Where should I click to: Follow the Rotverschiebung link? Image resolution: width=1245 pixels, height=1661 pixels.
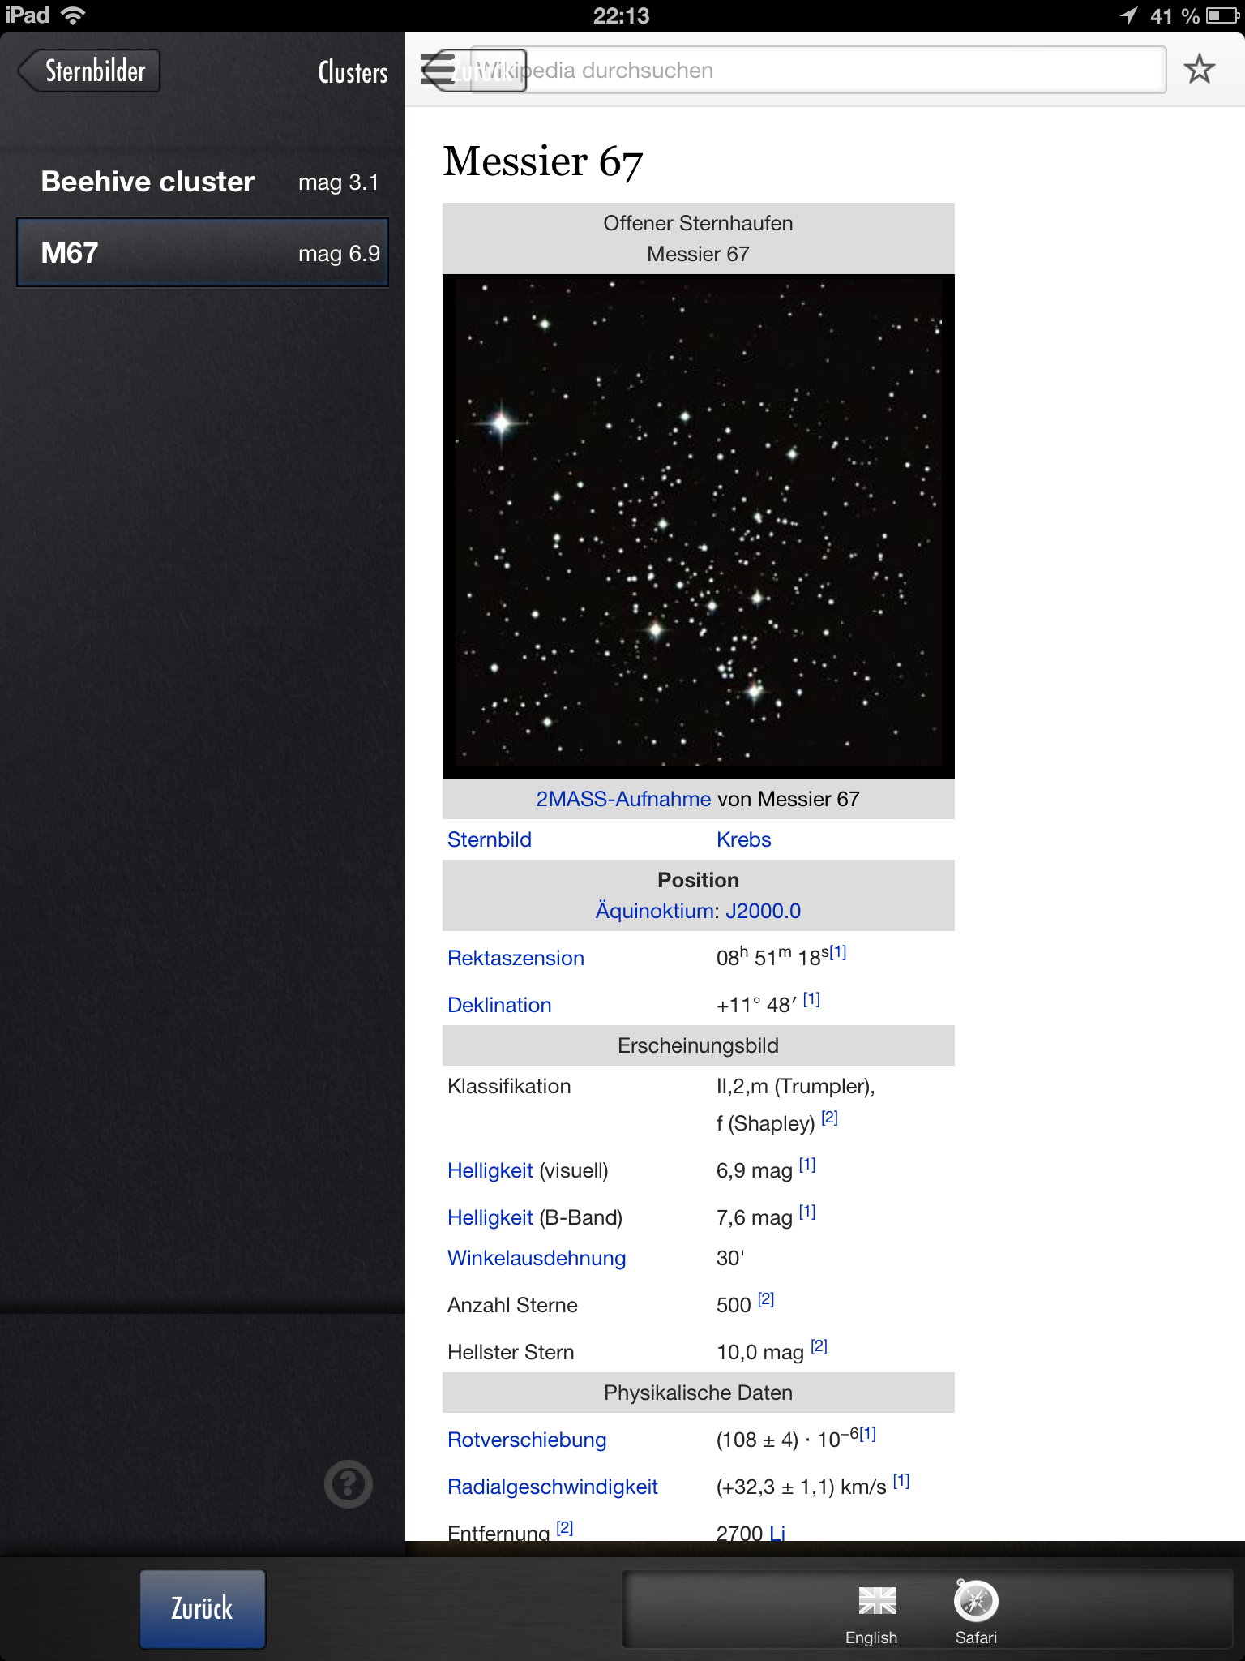(x=527, y=1440)
